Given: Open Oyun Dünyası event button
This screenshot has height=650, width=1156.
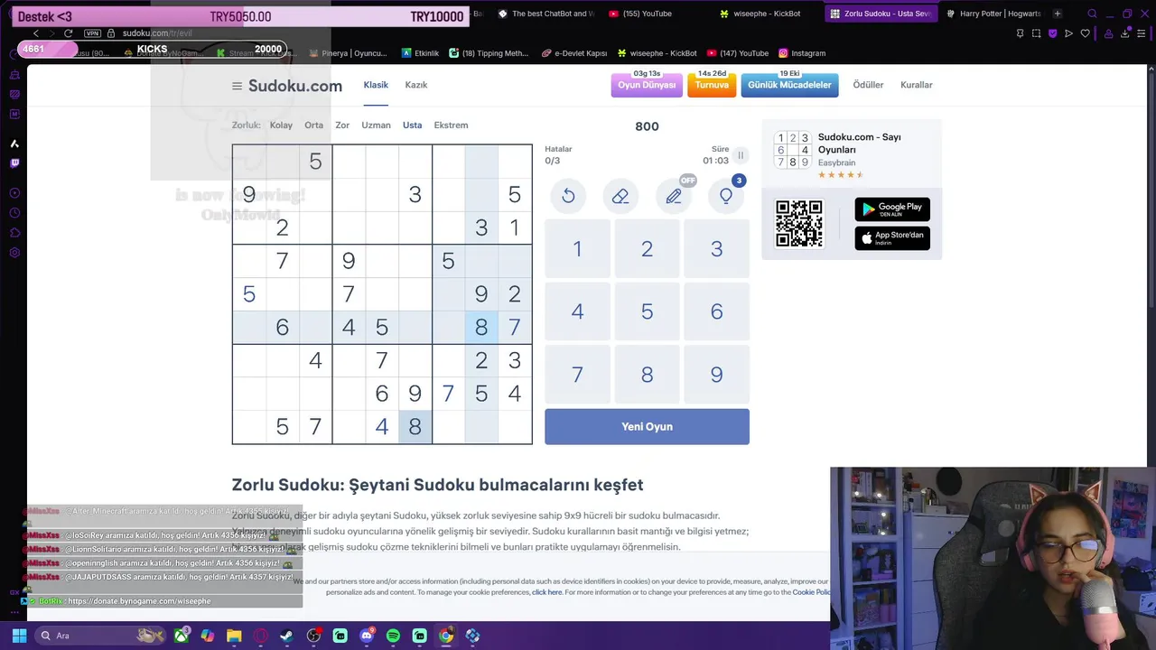Looking at the screenshot, I should 647,85.
